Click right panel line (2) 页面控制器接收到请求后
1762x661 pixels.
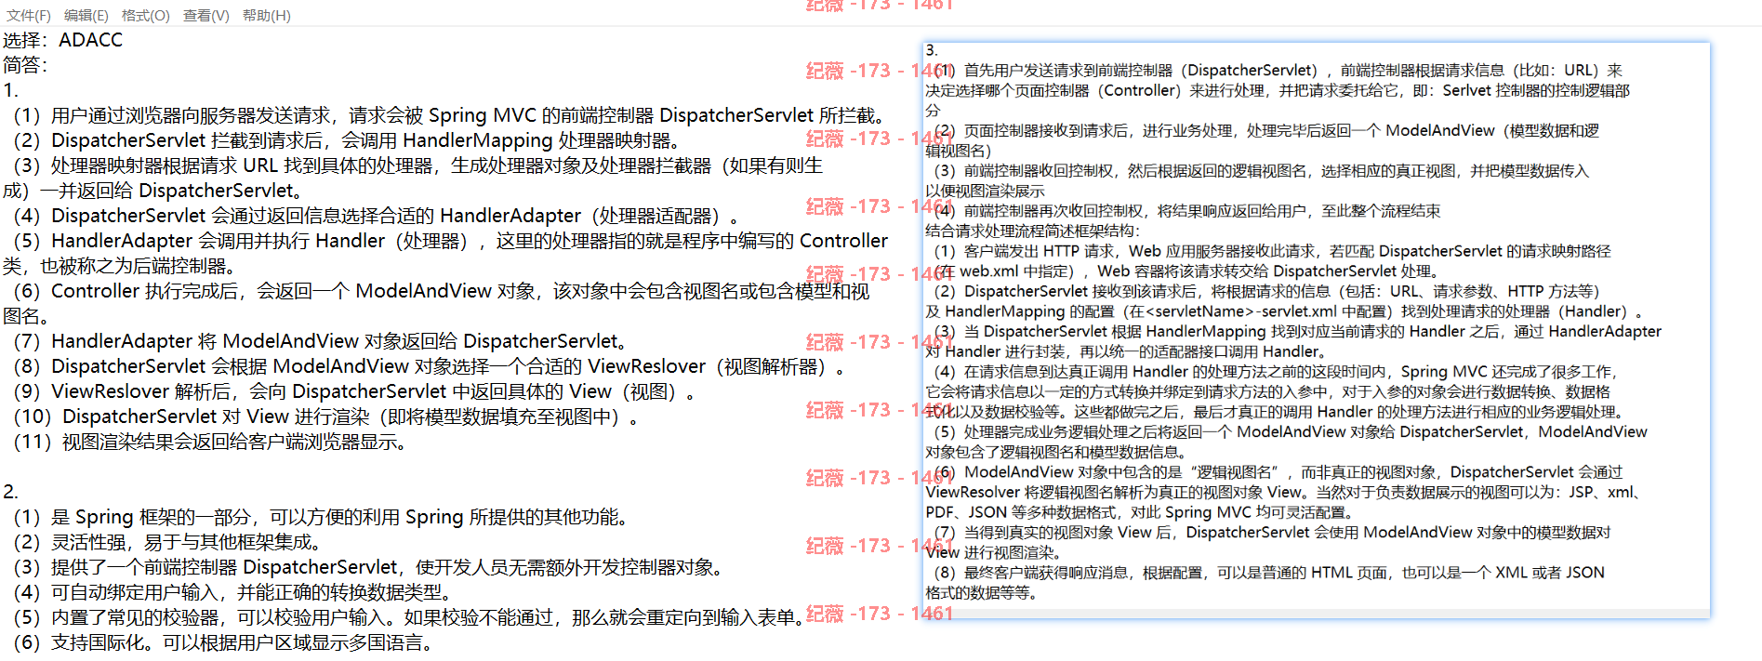tap(1266, 131)
